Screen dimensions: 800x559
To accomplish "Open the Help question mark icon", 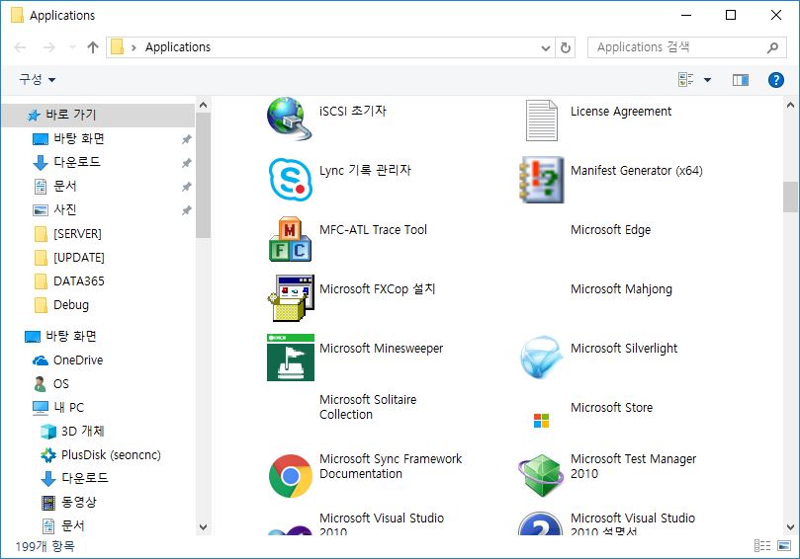I will 775,79.
